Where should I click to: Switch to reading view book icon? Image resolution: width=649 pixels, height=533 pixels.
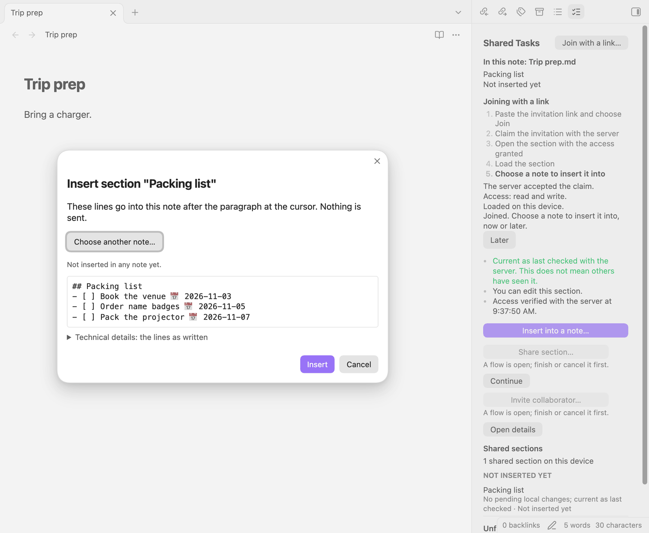[439, 35]
